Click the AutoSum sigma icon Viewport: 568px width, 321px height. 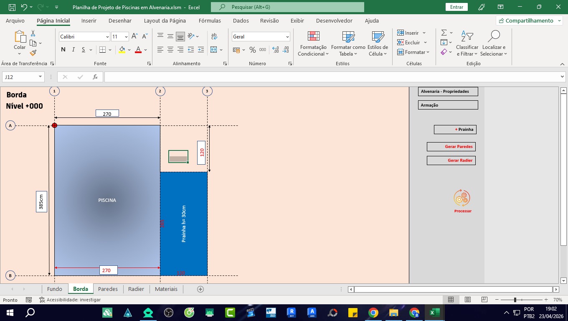(x=444, y=33)
